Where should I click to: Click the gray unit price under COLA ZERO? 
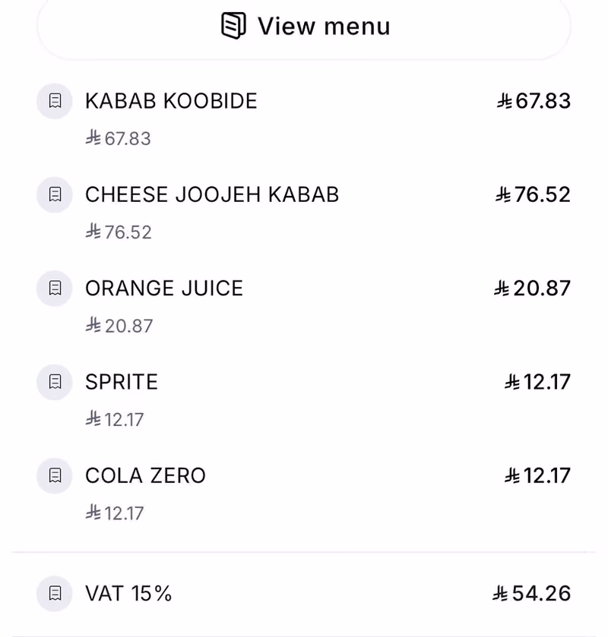coord(115,513)
